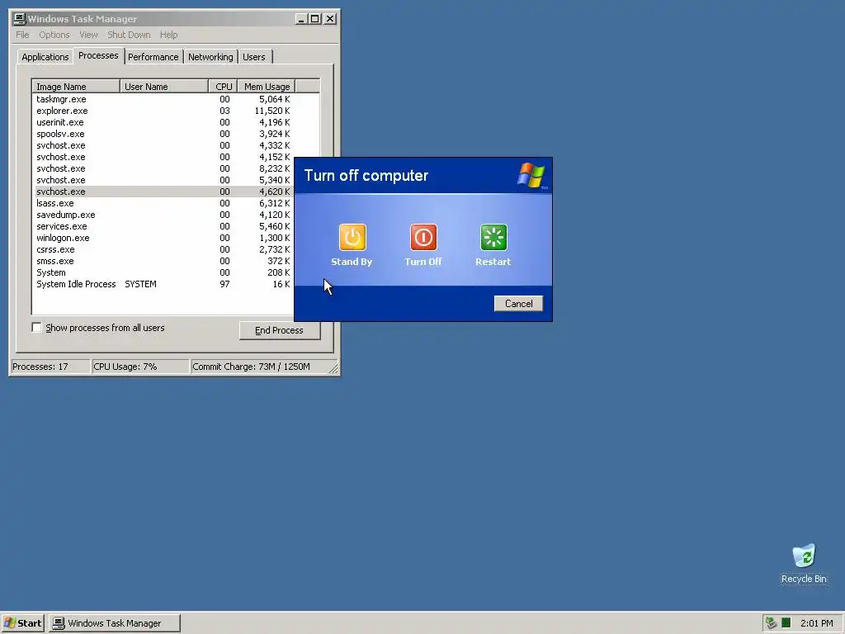The height and width of the screenshot is (634, 845).
Task: Click the CPU Usage: 7% status entry
Action: pyautogui.click(x=140, y=367)
